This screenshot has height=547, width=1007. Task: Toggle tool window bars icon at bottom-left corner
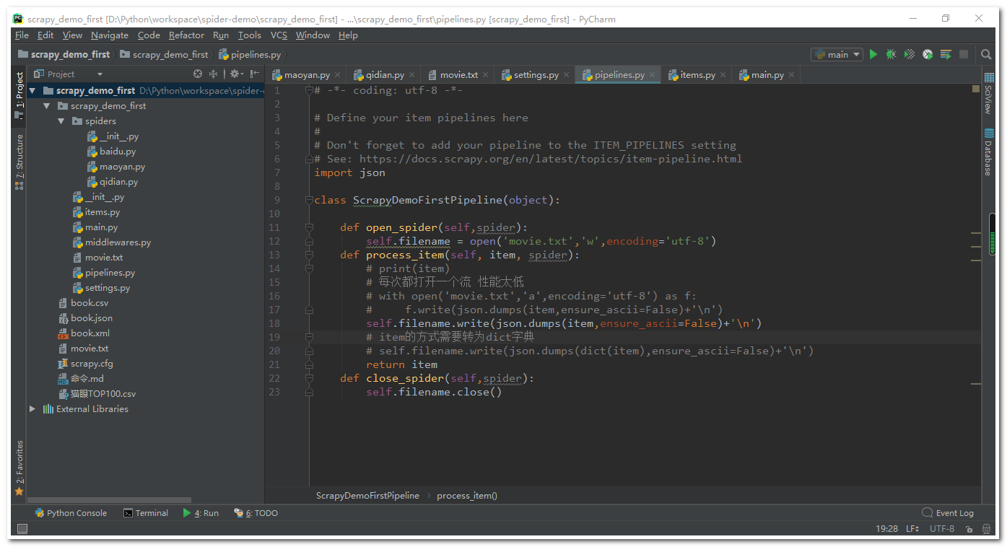[x=22, y=529]
